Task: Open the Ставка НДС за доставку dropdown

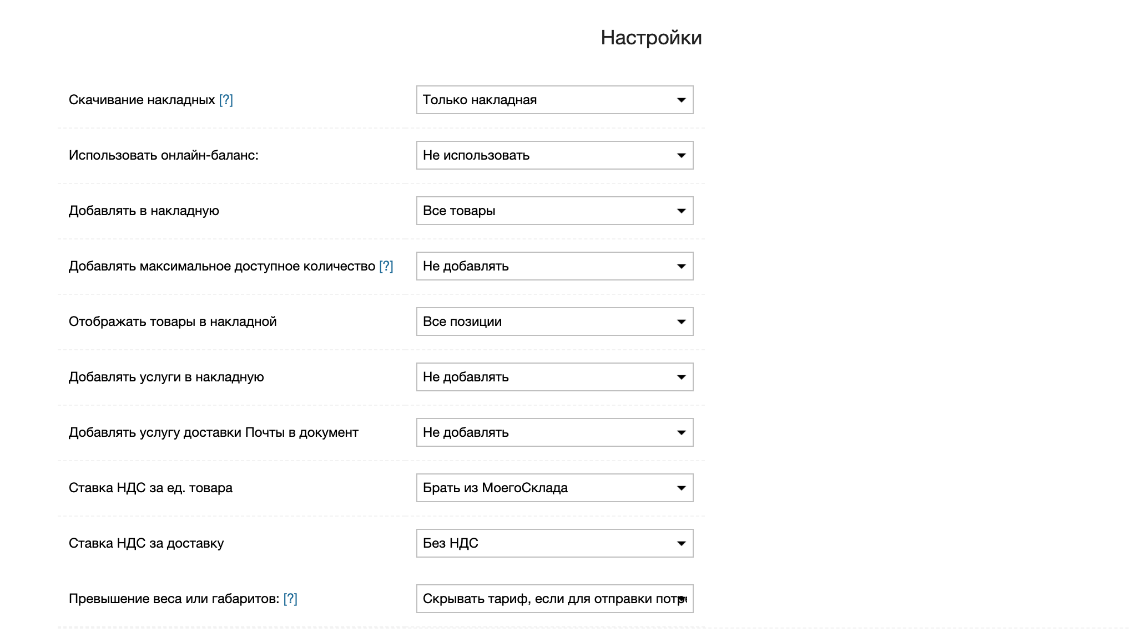Action: click(554, 543)
